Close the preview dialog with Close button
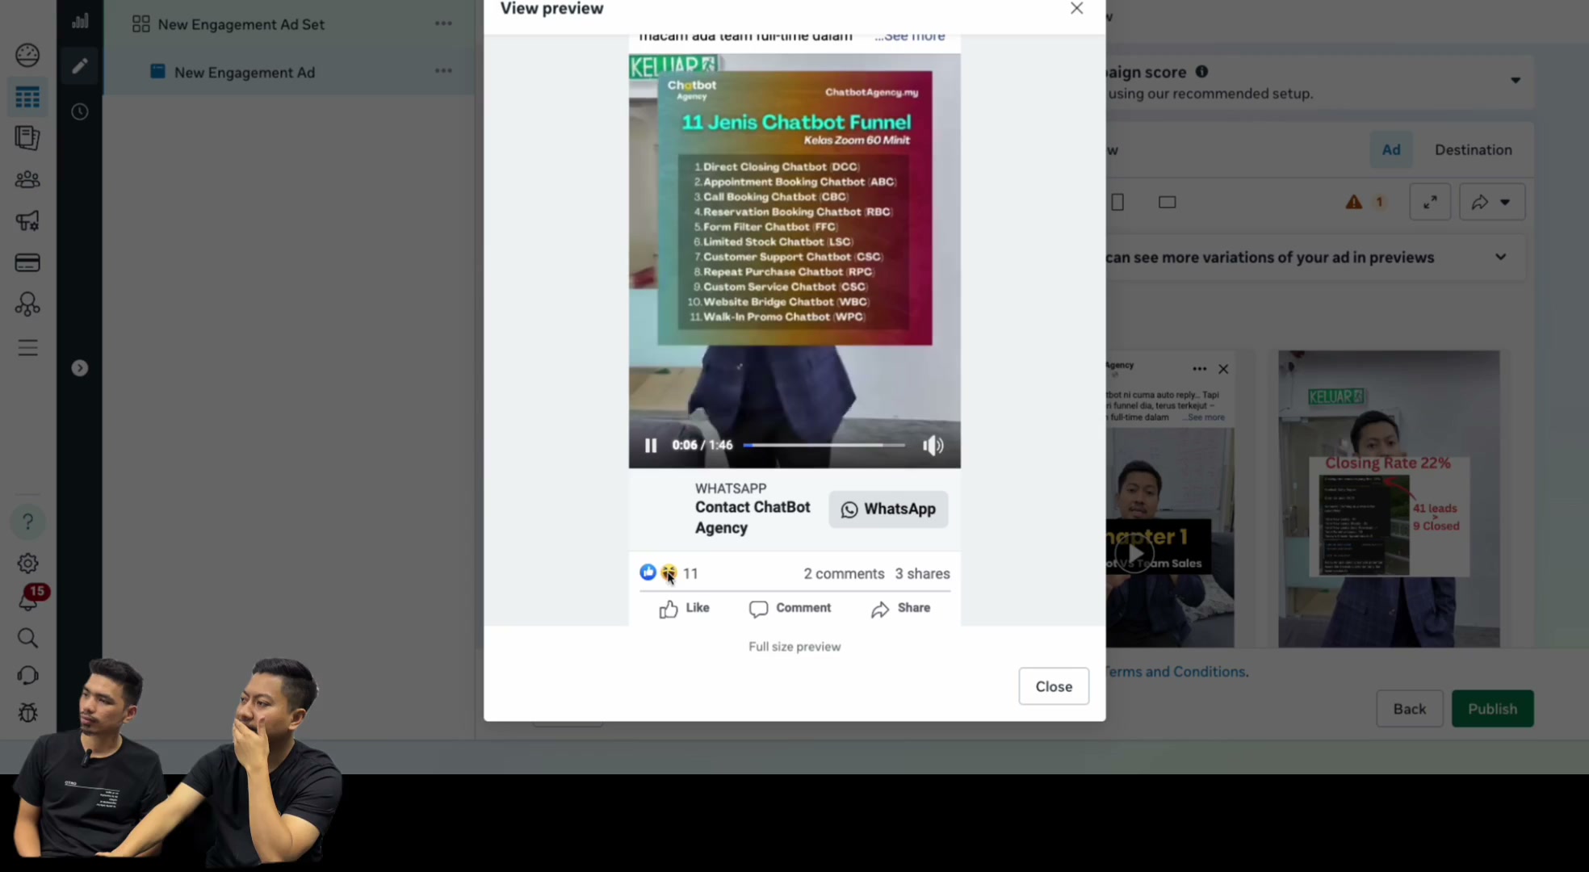The image size is (1589, 872). coord(1054,686)
